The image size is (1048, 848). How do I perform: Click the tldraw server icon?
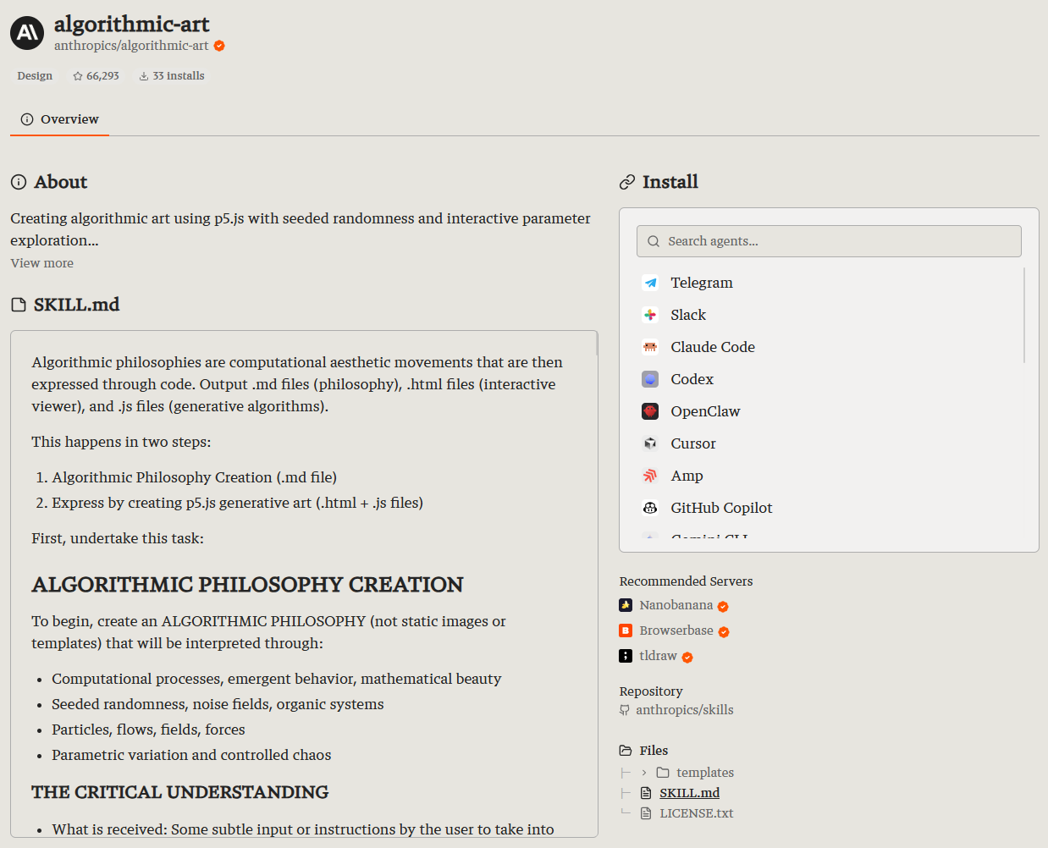[x=626, y=656]
